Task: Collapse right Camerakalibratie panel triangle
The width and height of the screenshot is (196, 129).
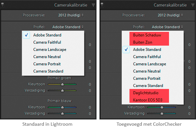Action: (x=193, y=5)
